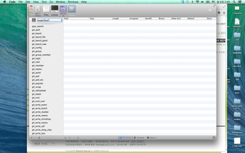The width and height of the screenshot is (245, 153).
Task: Open the Untitled HTML document tab
Action: pos(54,10)
